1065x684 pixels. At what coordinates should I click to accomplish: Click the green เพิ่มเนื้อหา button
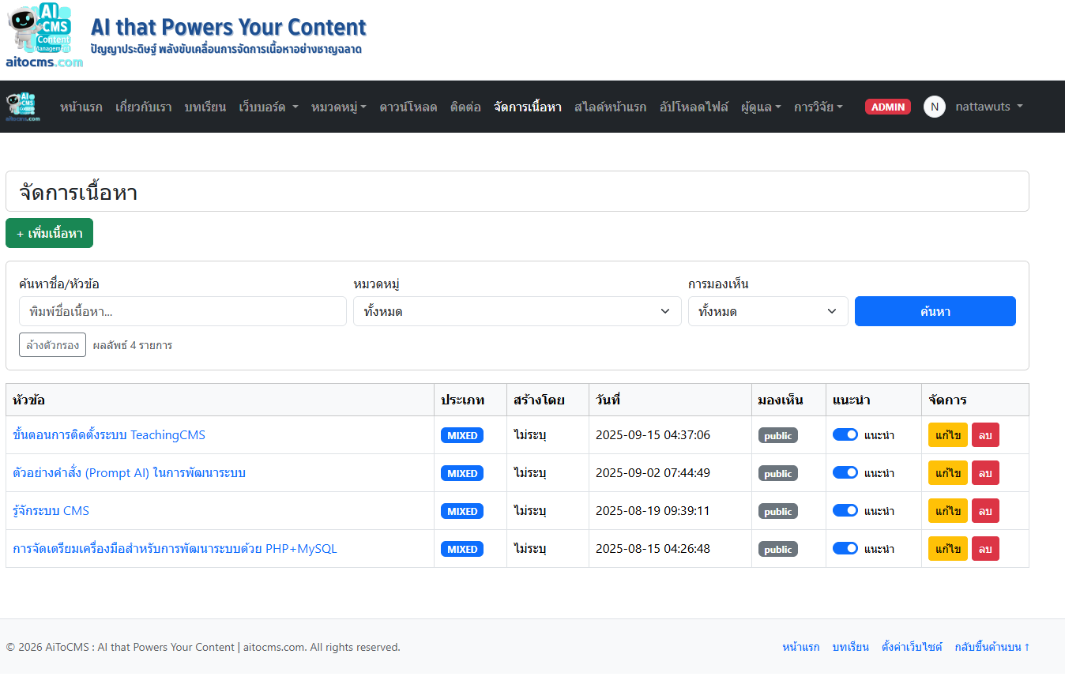[49, 233]
